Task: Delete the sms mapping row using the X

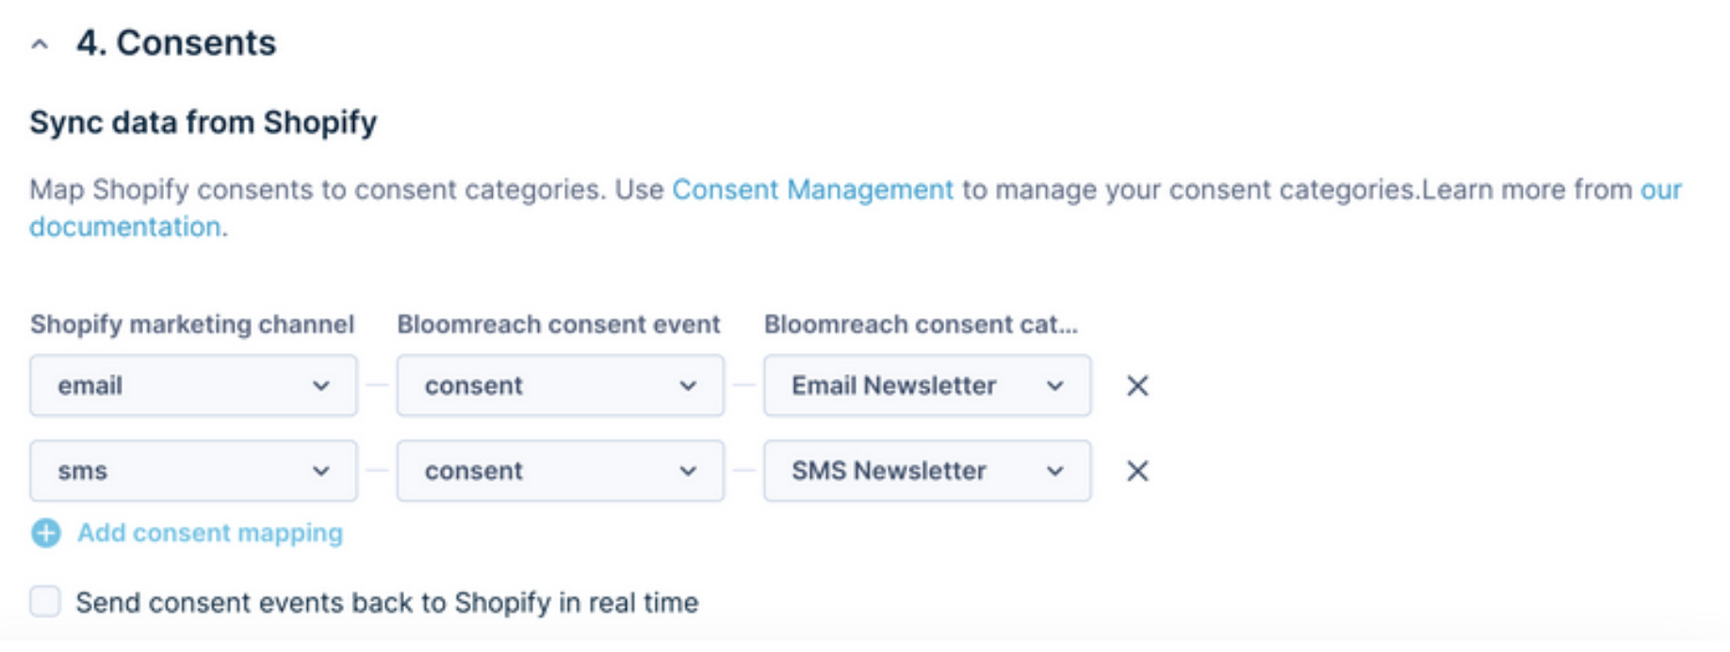Action: pos(1136,470)
